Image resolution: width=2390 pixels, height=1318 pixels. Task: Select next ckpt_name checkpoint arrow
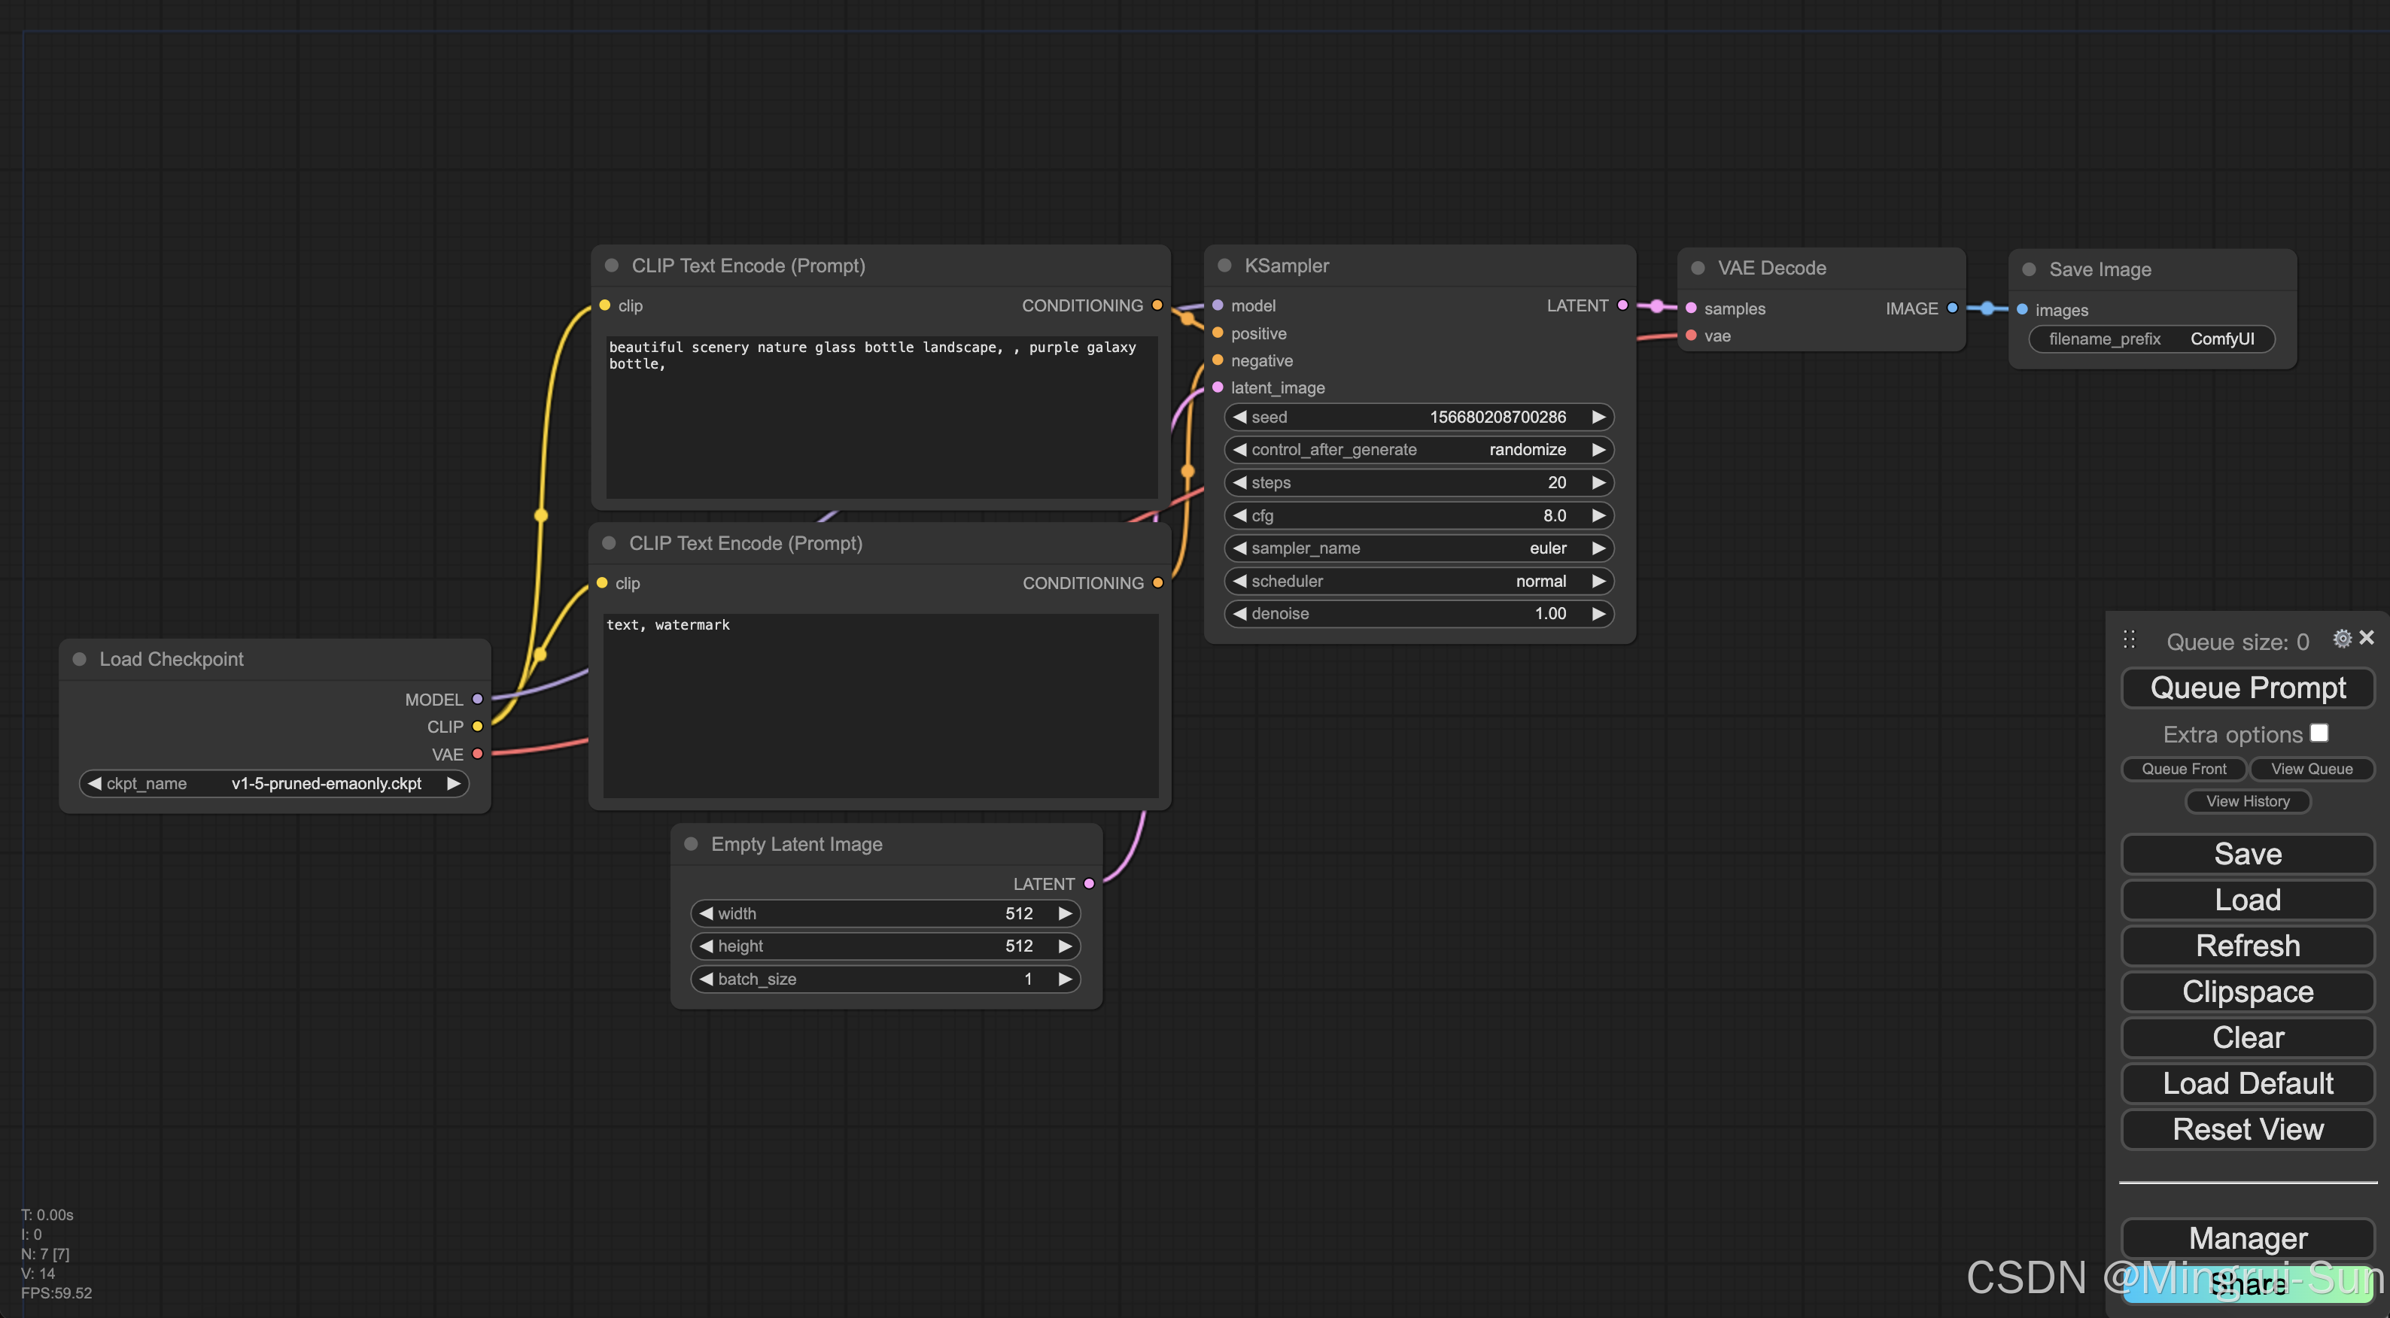454,784
